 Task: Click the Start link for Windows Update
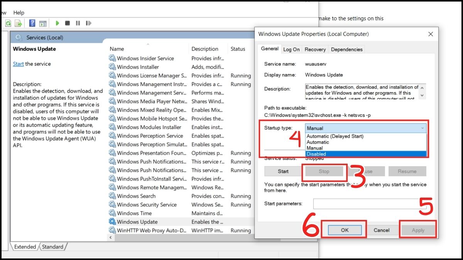pos(18,64)
